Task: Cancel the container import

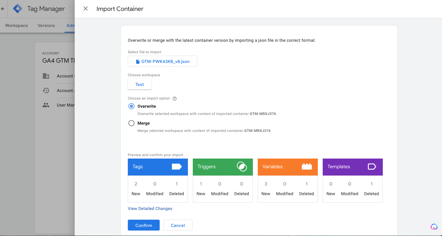Action: [x=178, y=225]
